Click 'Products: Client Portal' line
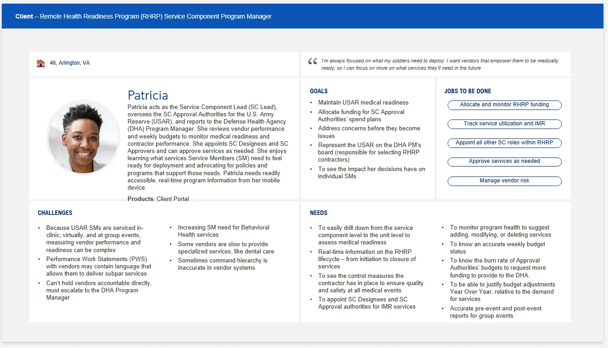The image size is (608, 348). tap(158, 199)
